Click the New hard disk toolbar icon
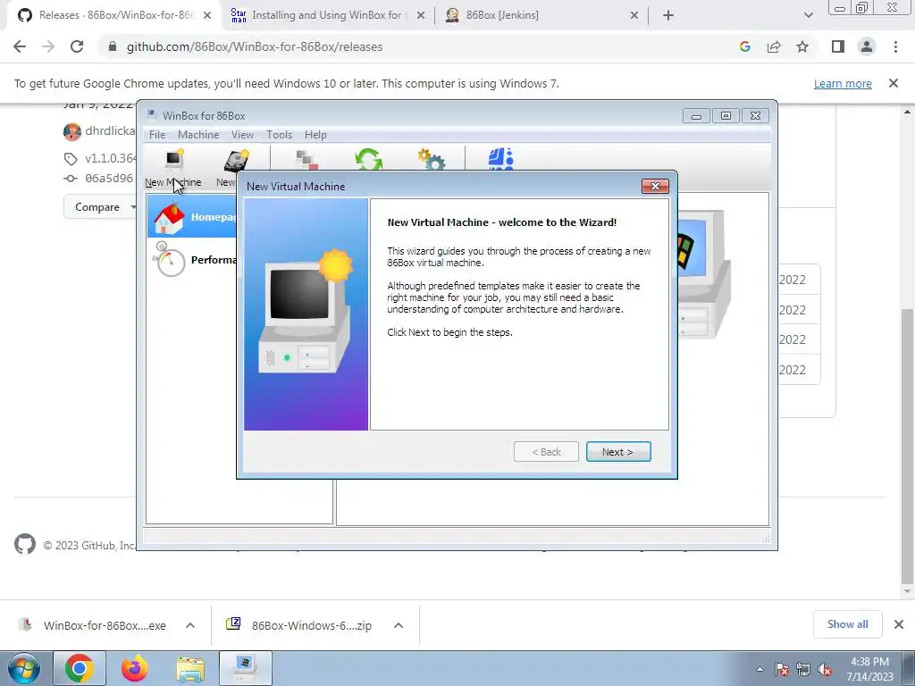915x686 pixels. click(236, 161)
